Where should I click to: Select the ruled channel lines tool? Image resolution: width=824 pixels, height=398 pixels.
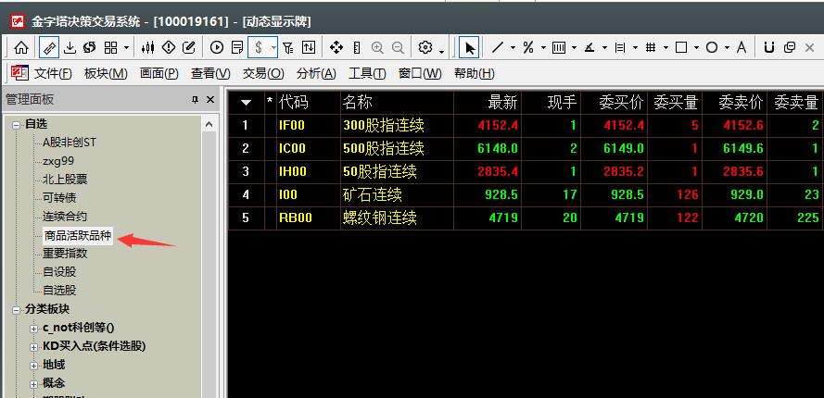(x=620, y=48)
